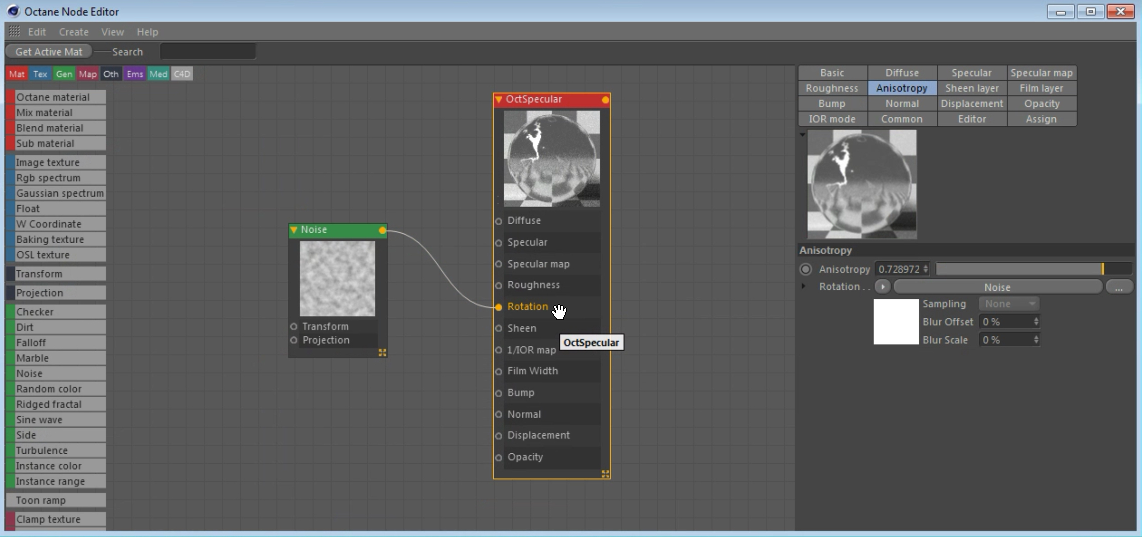
Task: Click the Specular input port circle on OctSpecular
Action: 499,243
